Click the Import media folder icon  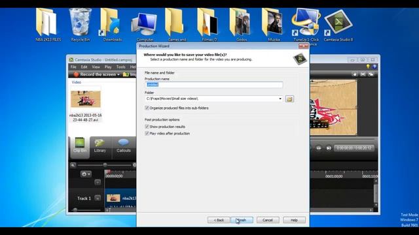click(x=126, y=74)
